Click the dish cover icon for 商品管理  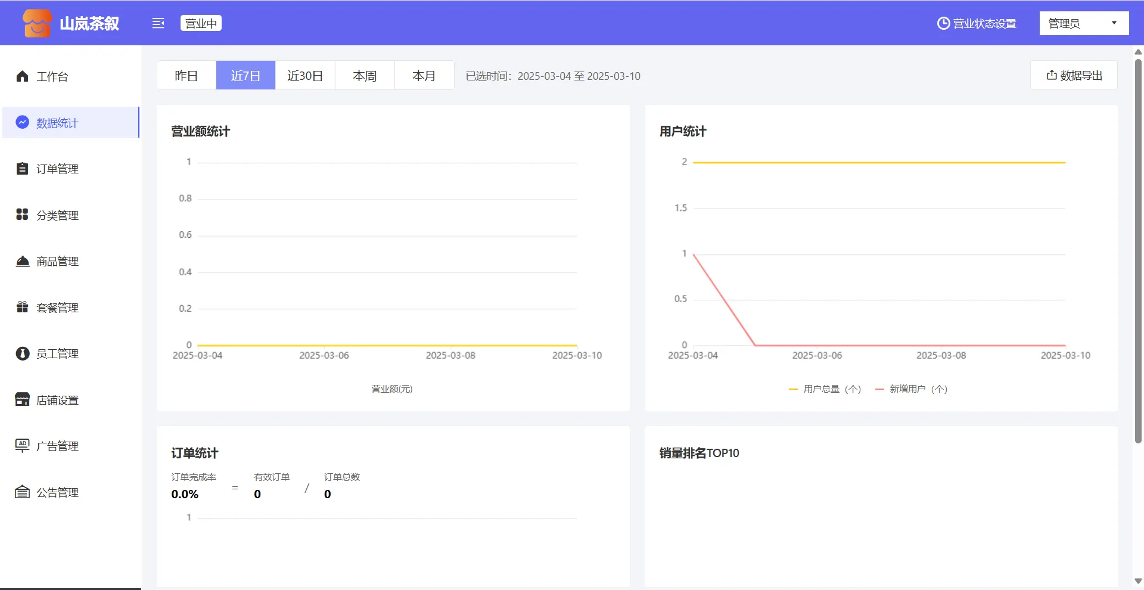pos(22,261)
